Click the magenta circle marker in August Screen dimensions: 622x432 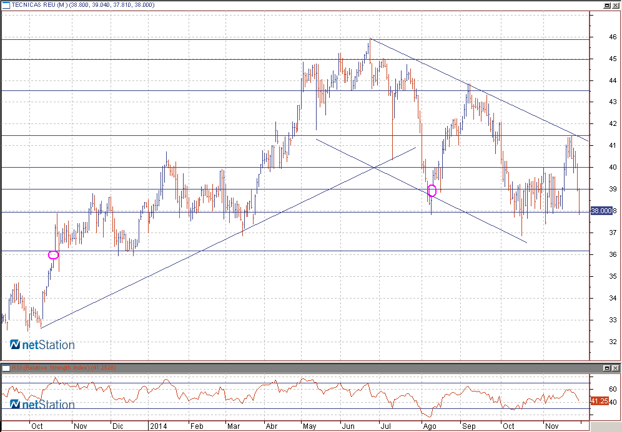tap(432, 191)
